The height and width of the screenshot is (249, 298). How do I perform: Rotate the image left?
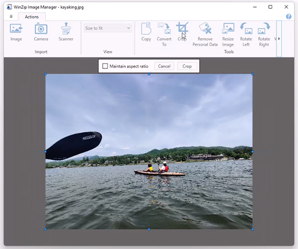pyautogui.click(x=246, y=29)
